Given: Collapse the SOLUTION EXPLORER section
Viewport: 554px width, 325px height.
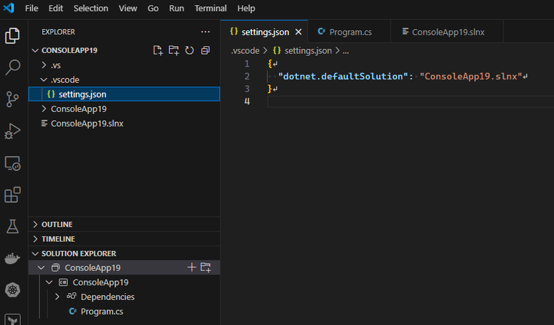Looking at the screenshot, I should click(x=35, y=253).
